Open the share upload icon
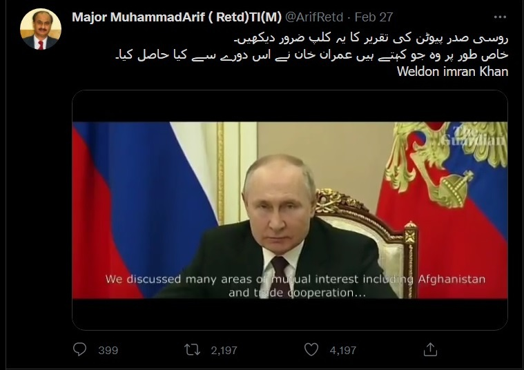The image size is (524, 370). coord(430,349)
